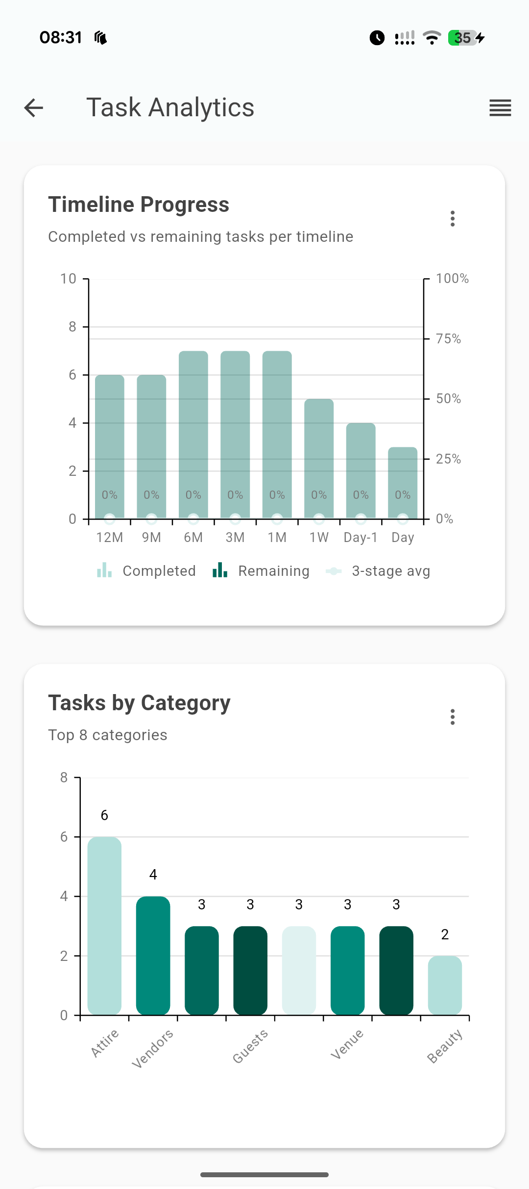Tap the 3-stage avg line marker icon
The width and height of the screenshot is (529, 1189).
point(334,571)
